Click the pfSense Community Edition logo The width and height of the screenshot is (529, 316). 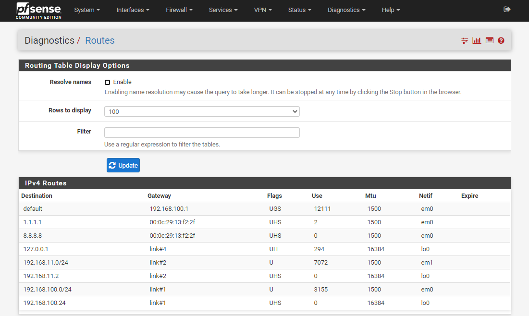[x=38, y=11]
